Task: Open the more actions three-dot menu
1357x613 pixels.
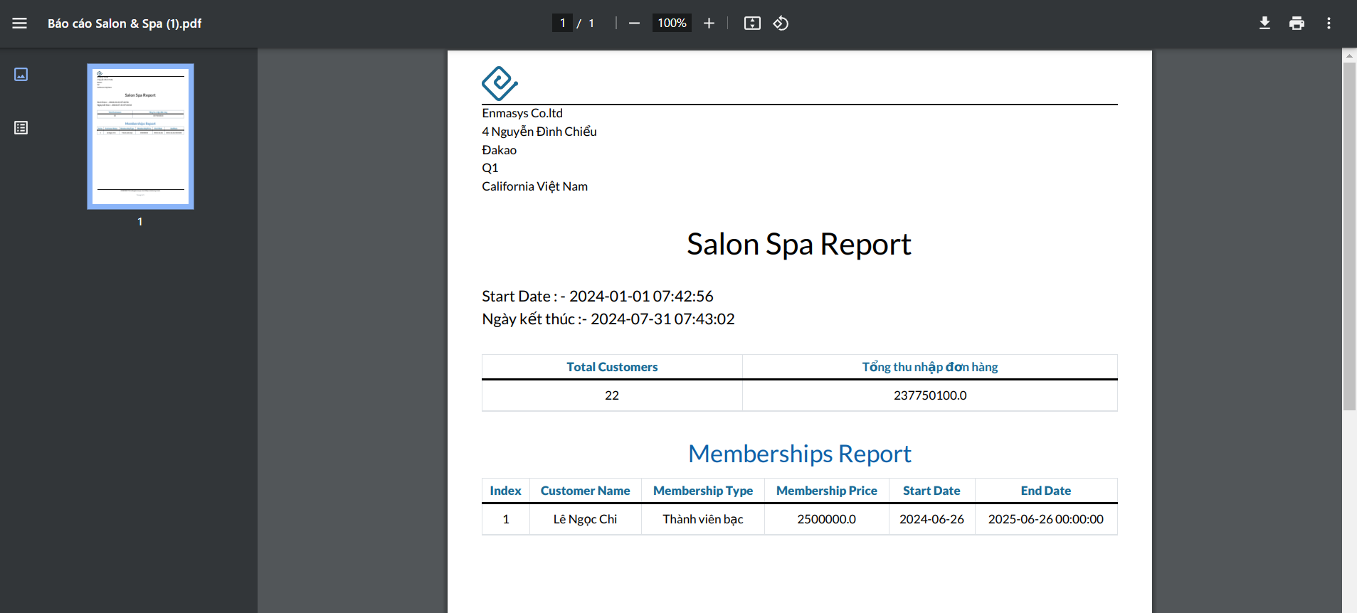Action: click(1329, 23)
